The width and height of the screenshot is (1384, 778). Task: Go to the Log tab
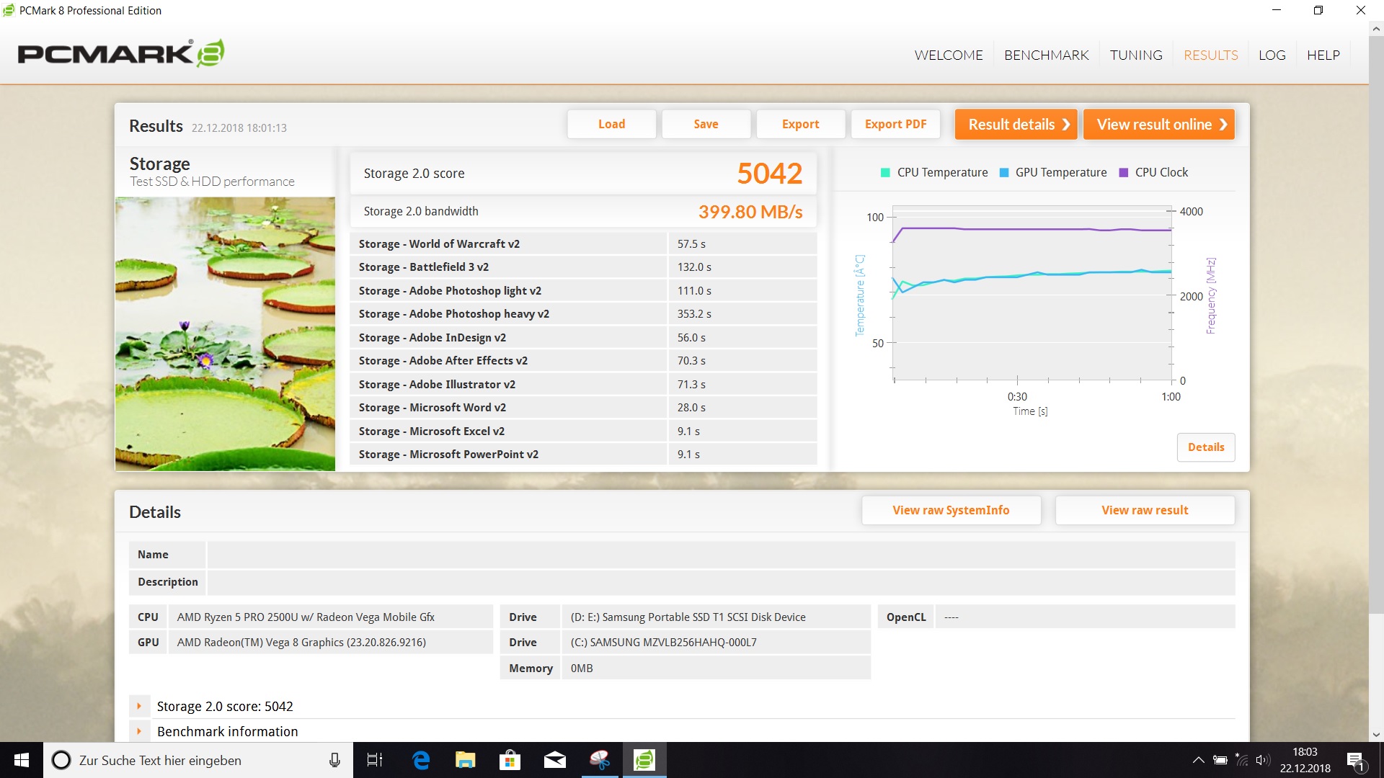click(x=1272, y=55)
